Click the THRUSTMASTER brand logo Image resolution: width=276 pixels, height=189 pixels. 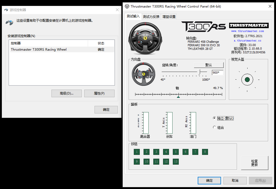click(249, 25)
